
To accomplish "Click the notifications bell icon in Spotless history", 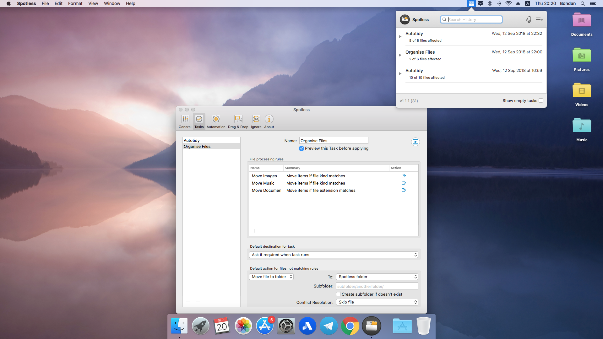I will (529, 19).
